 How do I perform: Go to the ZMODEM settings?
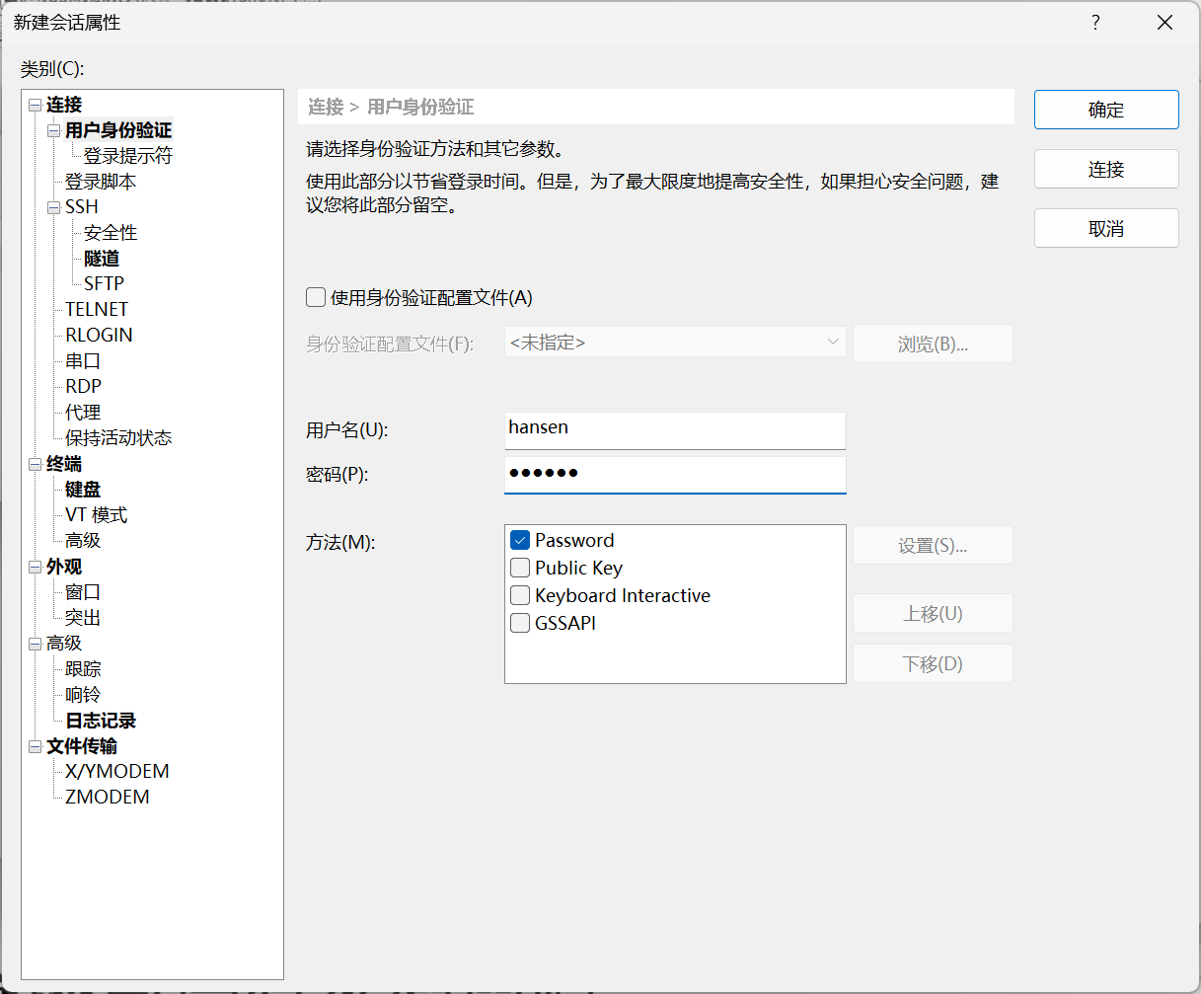coord(107,797)
